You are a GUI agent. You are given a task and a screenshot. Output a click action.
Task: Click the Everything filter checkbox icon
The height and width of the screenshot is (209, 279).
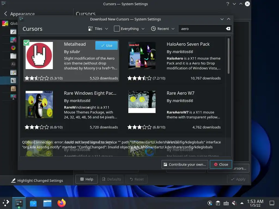tap(117, 29)
